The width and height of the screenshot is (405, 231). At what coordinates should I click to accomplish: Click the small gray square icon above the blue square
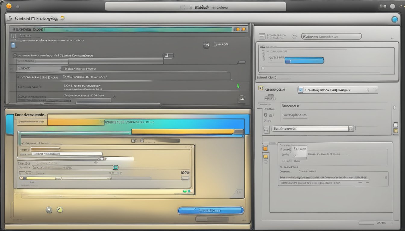coord(13,36)
